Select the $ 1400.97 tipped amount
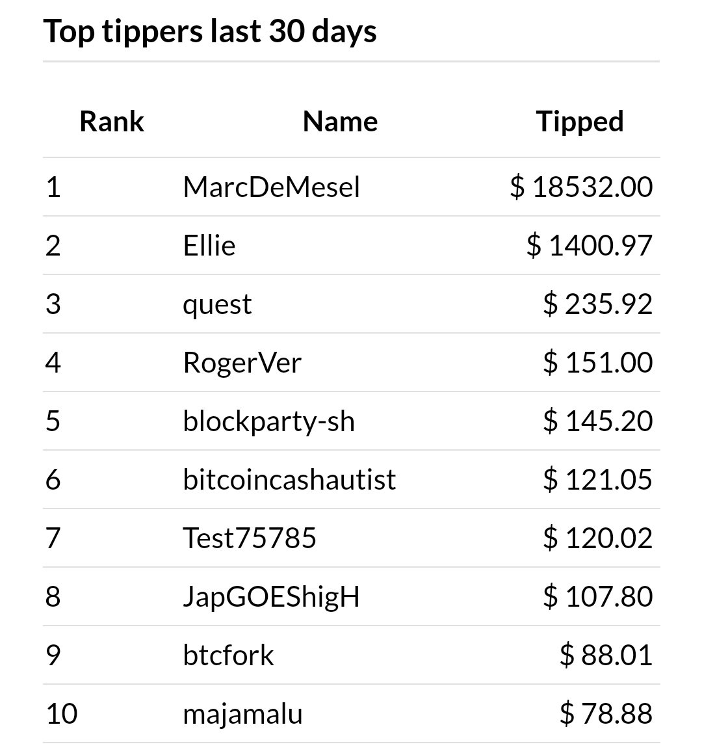The height and width of the screenshot is (753, 702). (x=590, y=245)
